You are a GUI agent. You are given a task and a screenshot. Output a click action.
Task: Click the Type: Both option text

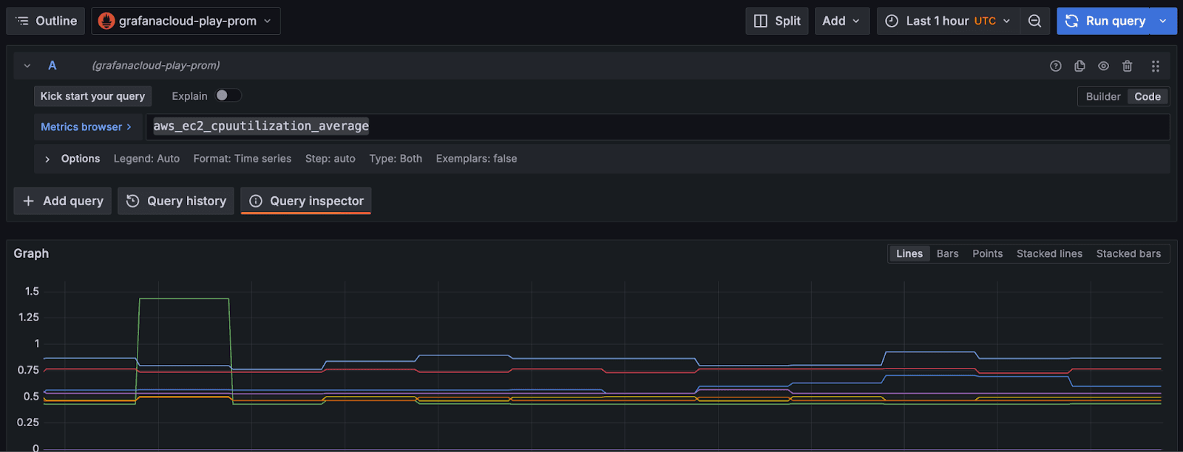(x=396, y=159)
